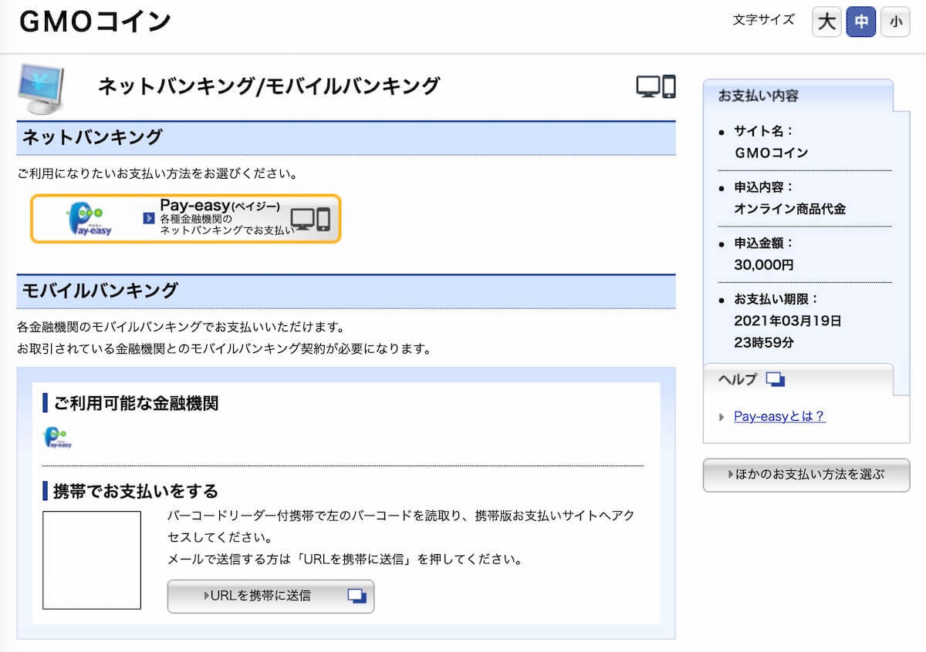Send URL to mobile with URLを携帯に送信
Image resolution: width=926 pixels, height=652 pixels.
[x=271, y=596]
